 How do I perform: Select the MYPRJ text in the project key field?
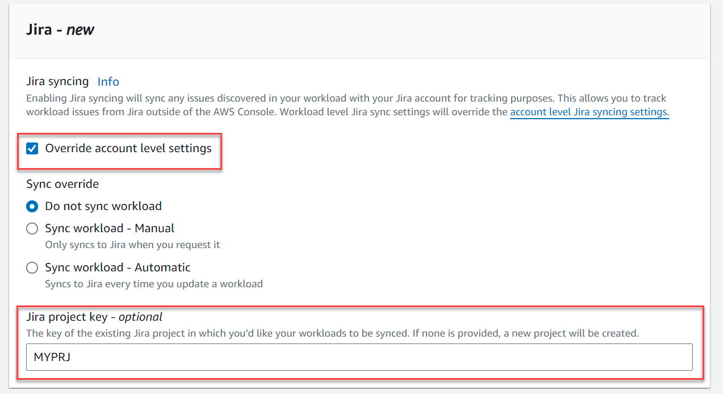[x=48, y=357]
